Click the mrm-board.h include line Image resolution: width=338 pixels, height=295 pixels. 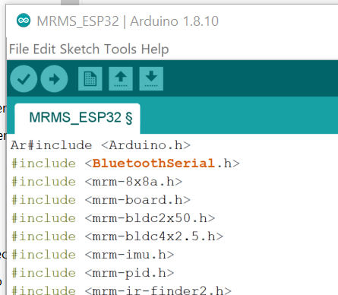tap(101, 200)
